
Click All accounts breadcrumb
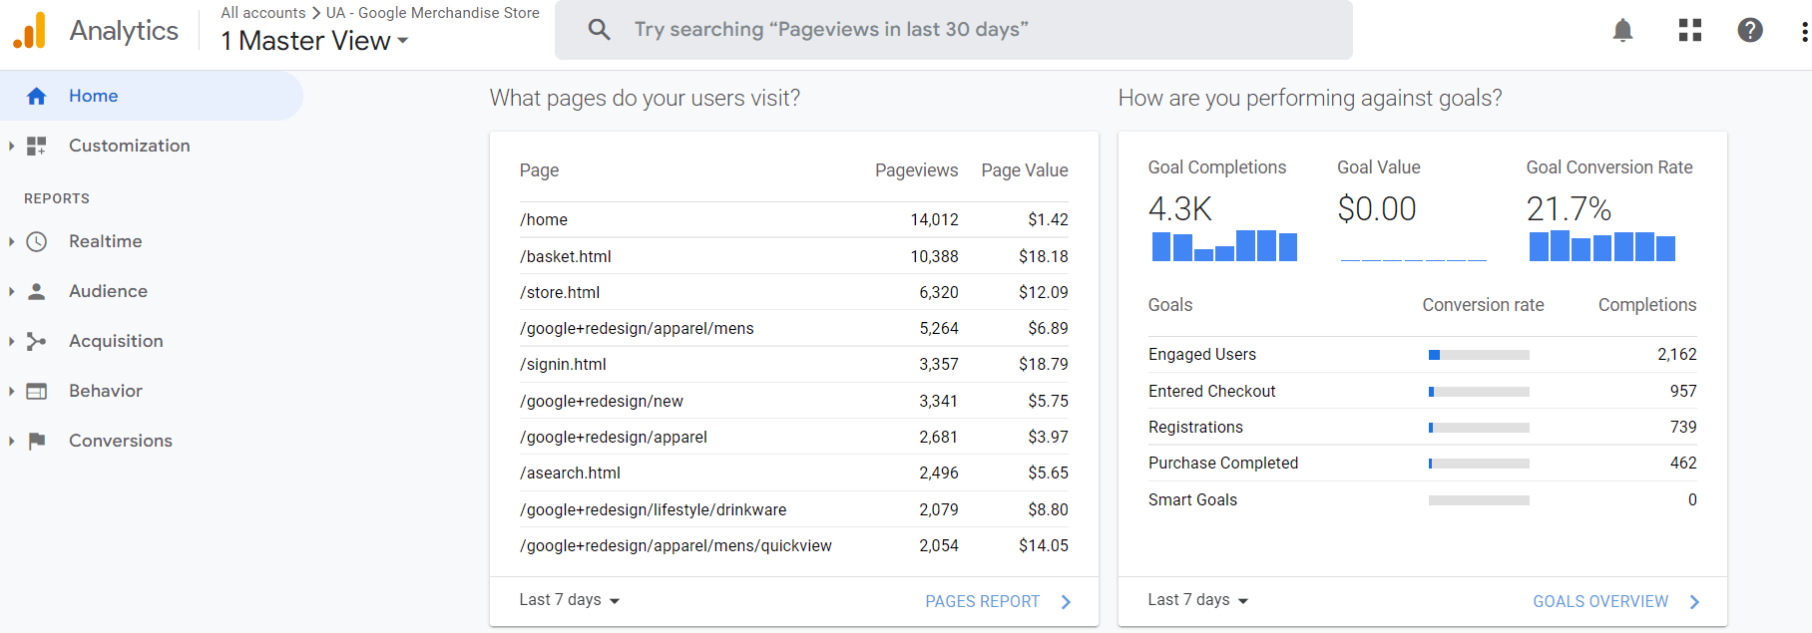click(x=263, y=13)
